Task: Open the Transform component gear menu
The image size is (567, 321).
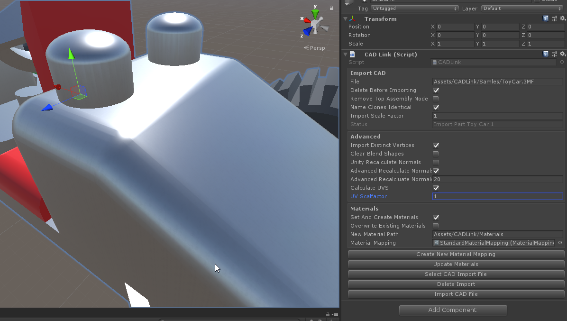Action: (x=562, y=18)
